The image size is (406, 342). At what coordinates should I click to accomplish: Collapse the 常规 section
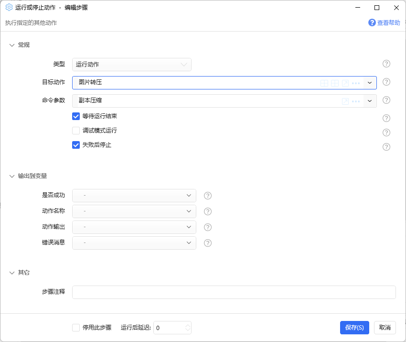tap(12, 45)
